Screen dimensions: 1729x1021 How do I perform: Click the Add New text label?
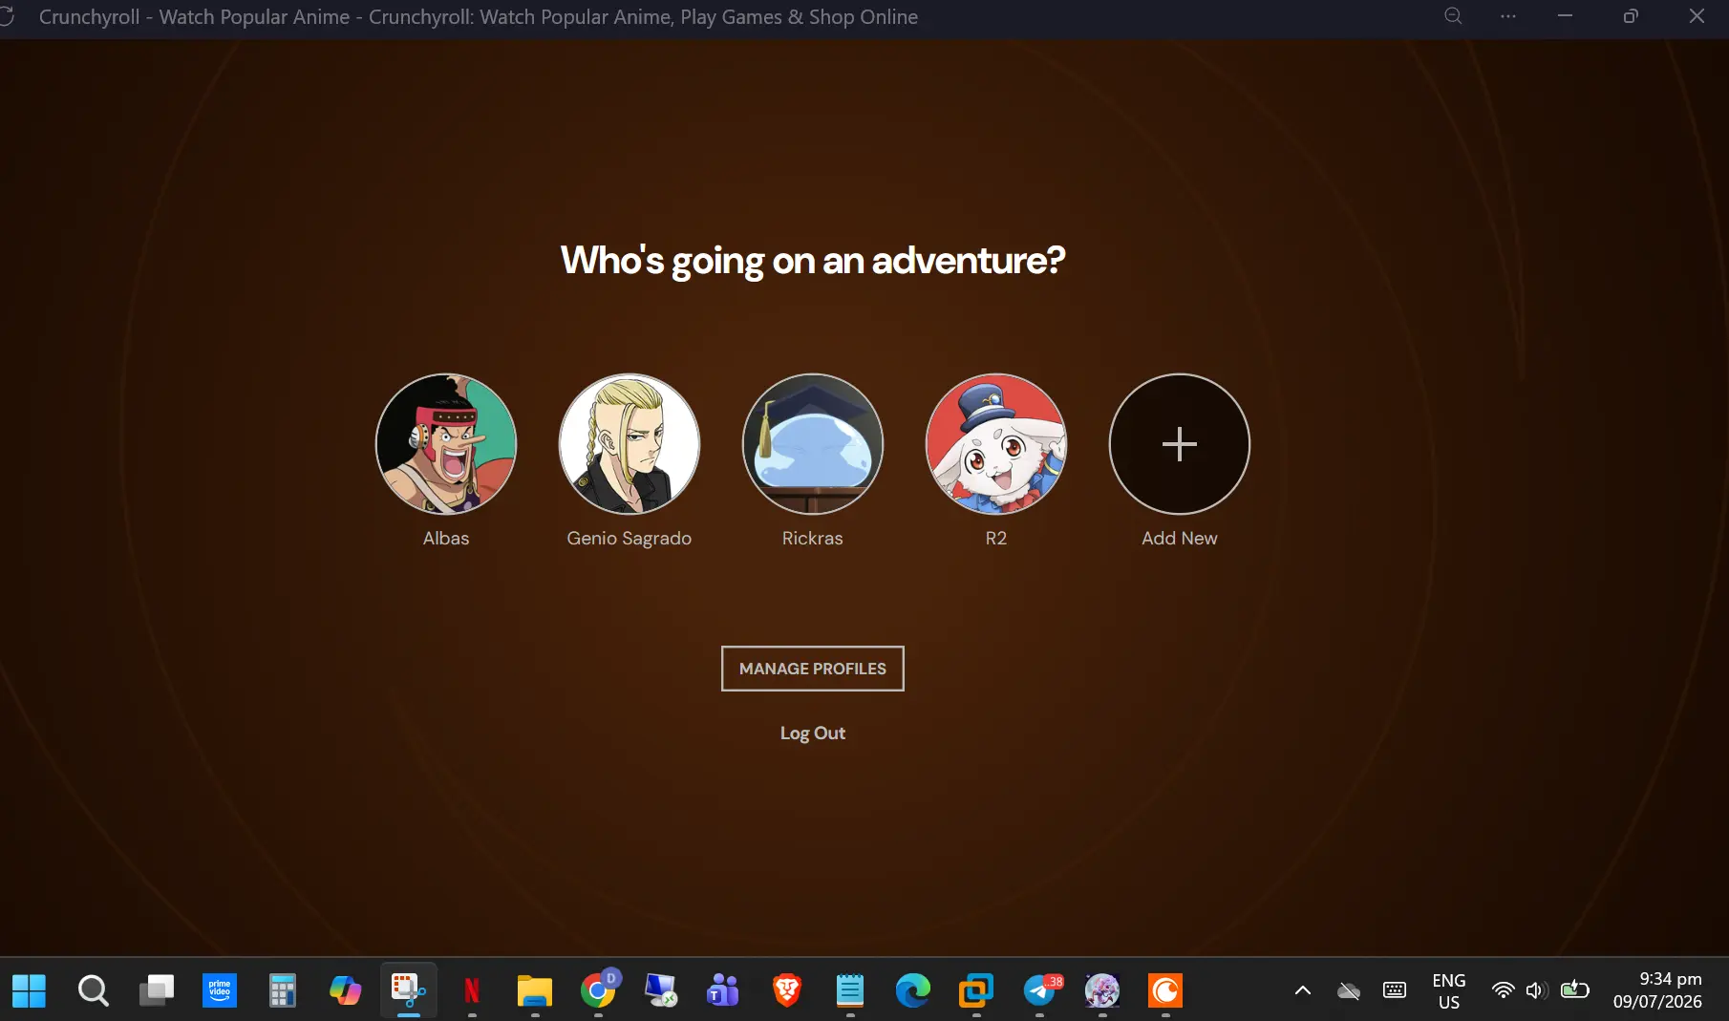(1180, 538)
